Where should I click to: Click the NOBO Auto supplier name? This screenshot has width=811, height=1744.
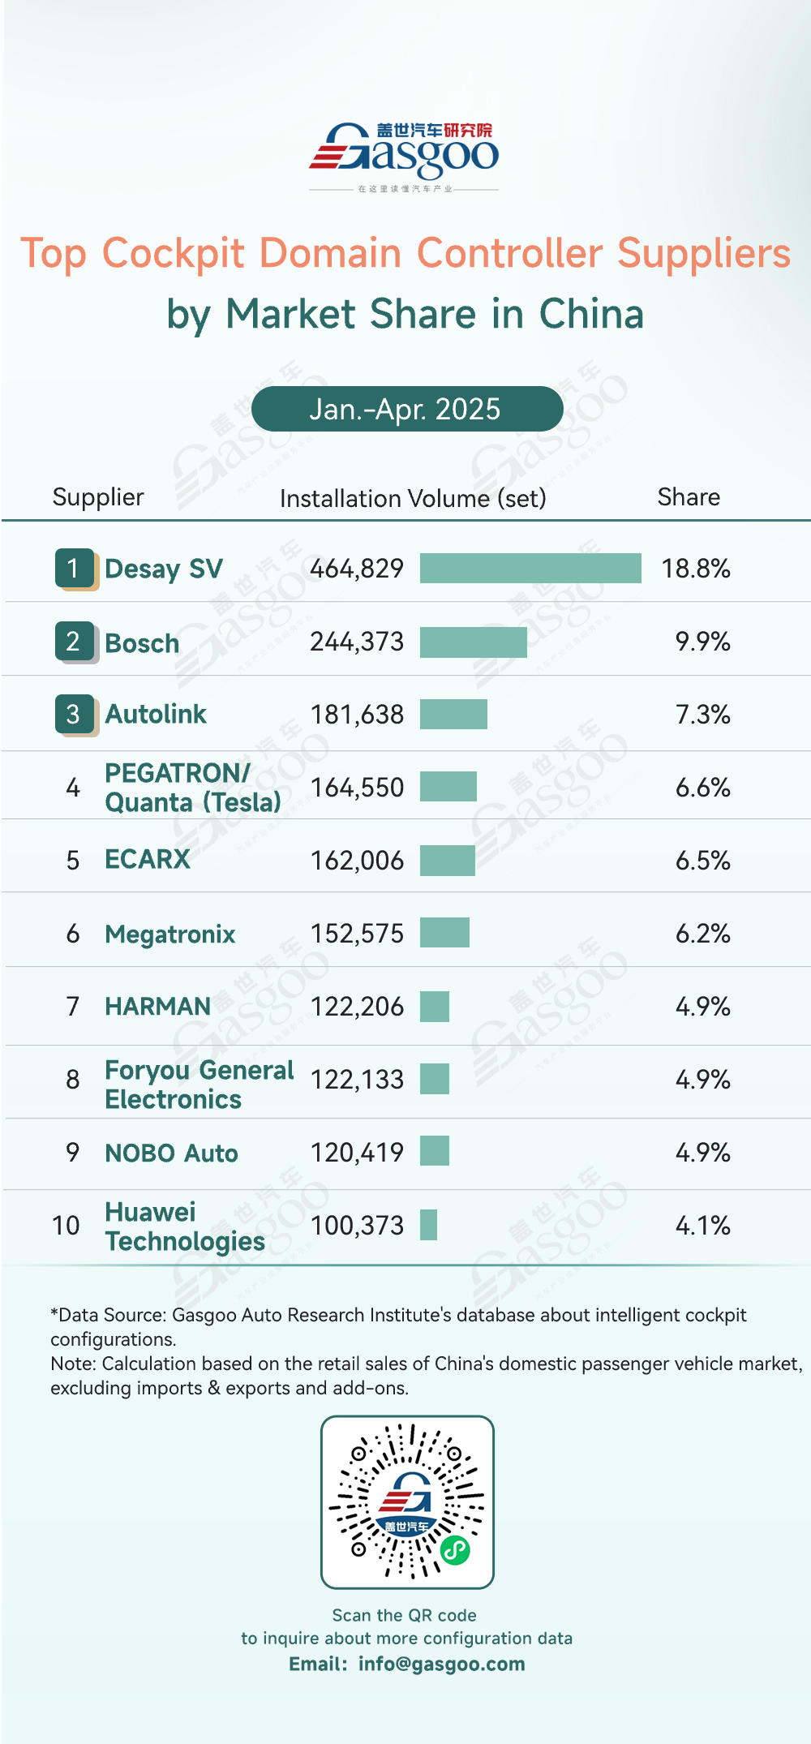click(171, 1153)
